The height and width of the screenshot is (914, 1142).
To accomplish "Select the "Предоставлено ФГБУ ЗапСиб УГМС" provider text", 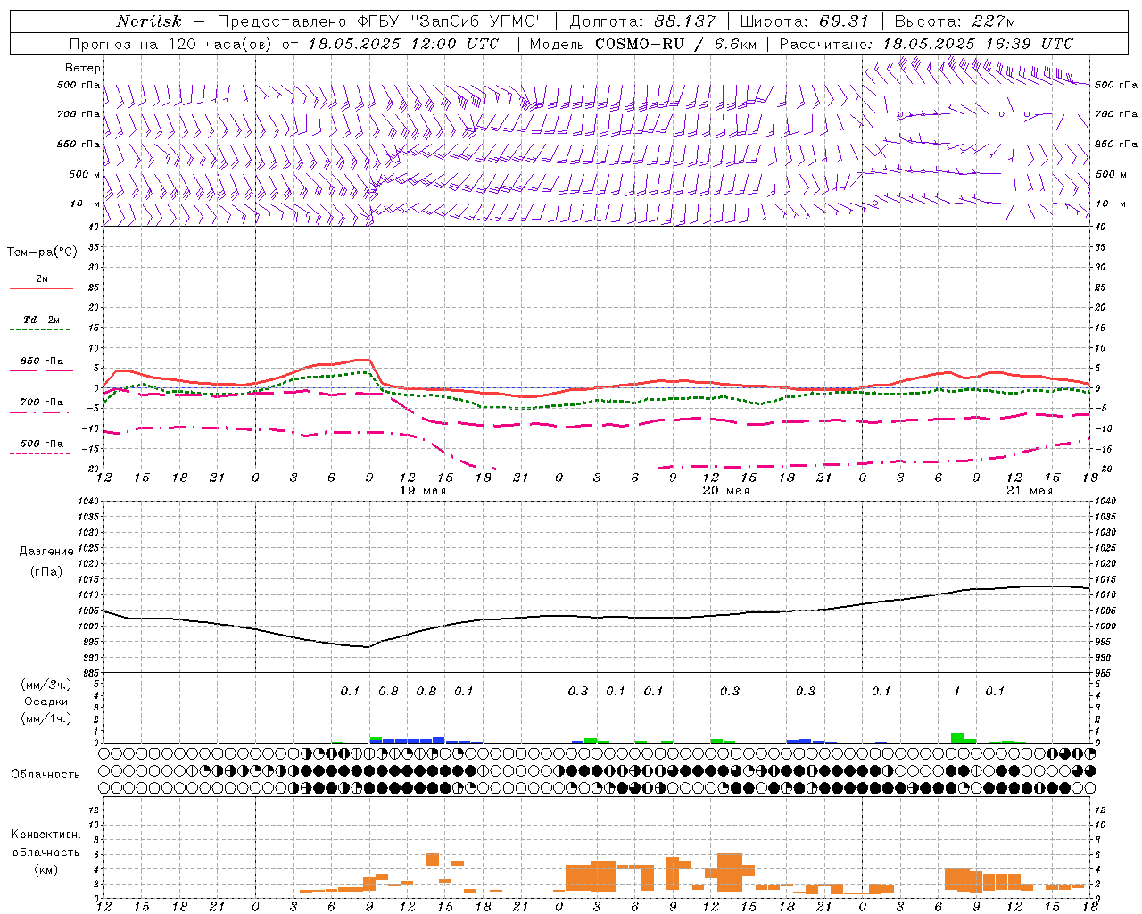I will [381, 21].
